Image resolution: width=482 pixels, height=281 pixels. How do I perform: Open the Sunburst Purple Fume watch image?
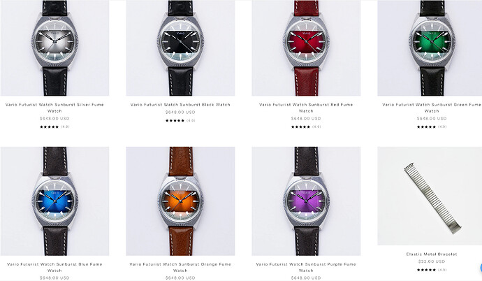(306, 201)
